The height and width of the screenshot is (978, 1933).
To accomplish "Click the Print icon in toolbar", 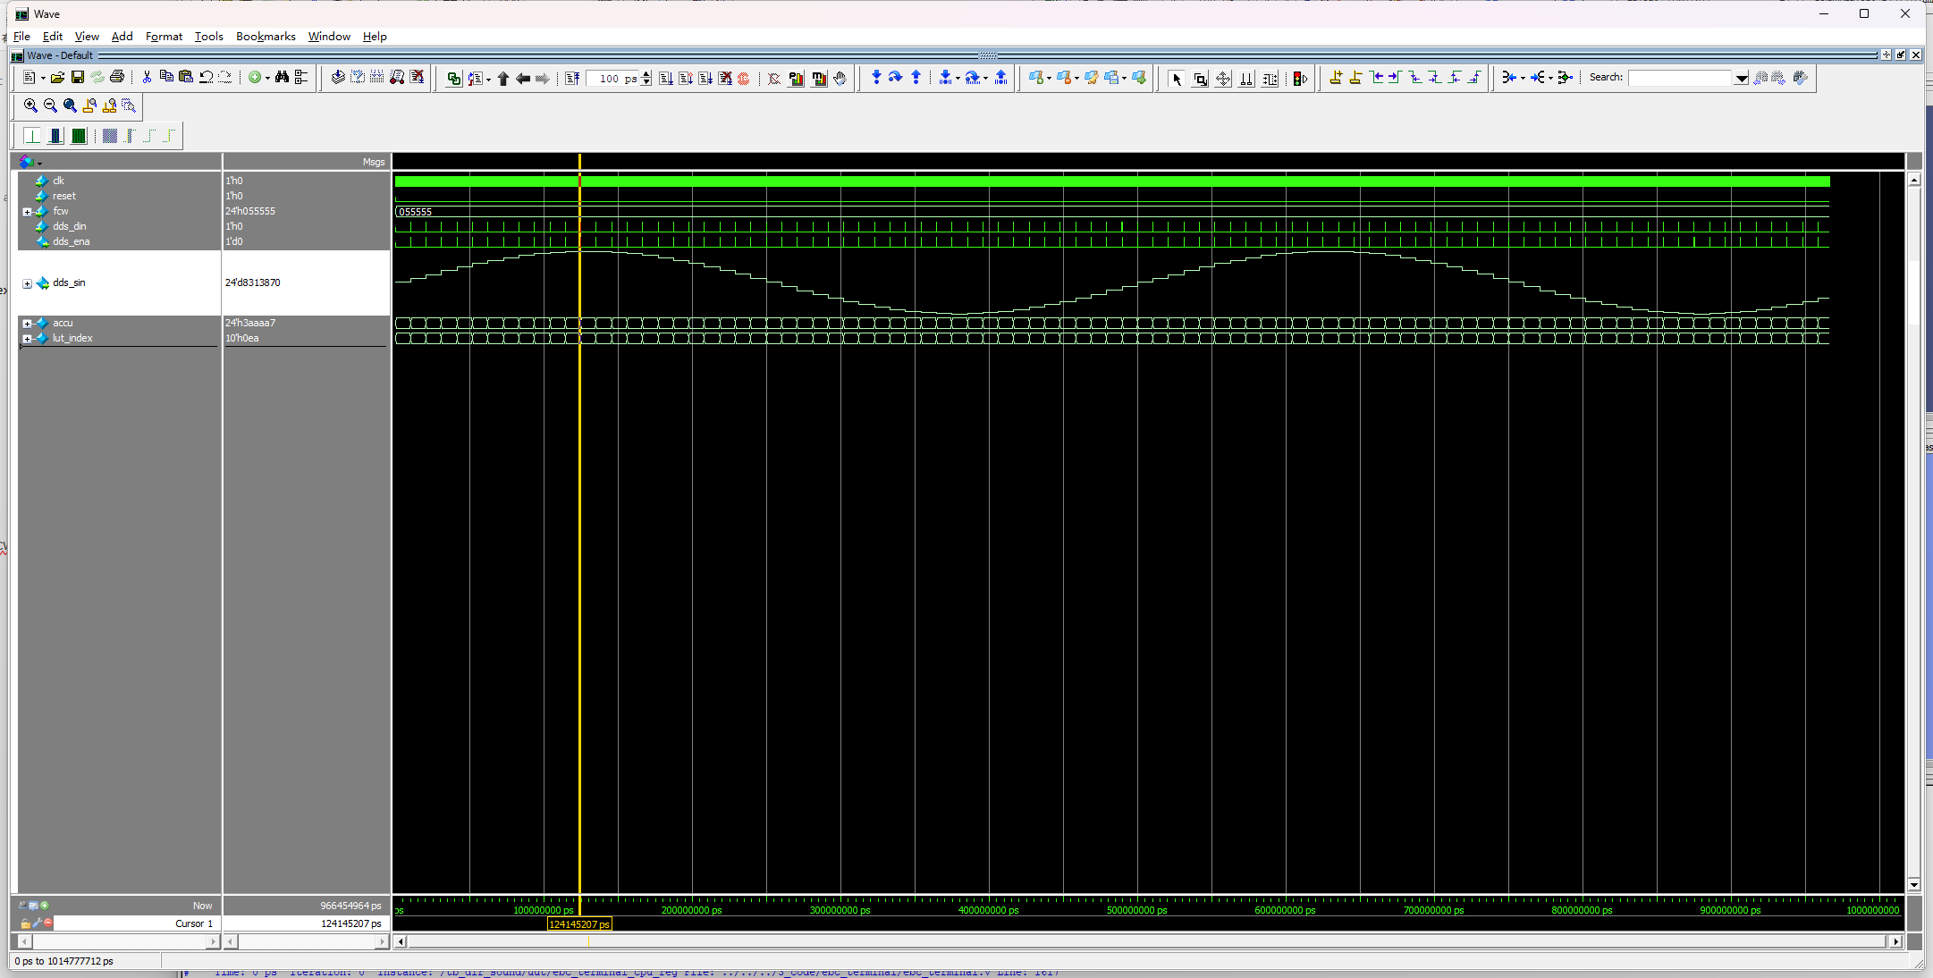I will (117, 78).
